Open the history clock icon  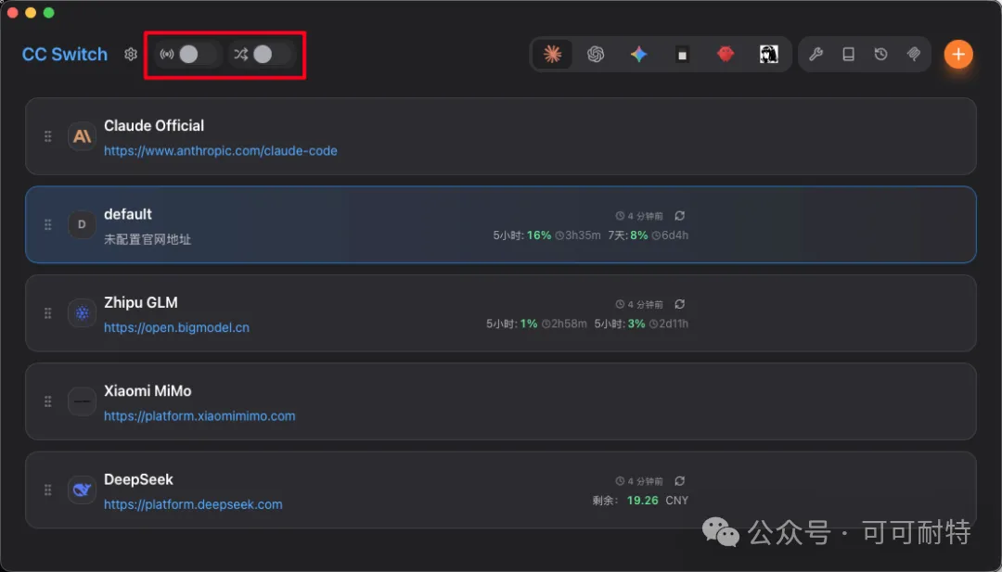coord(880,55)
